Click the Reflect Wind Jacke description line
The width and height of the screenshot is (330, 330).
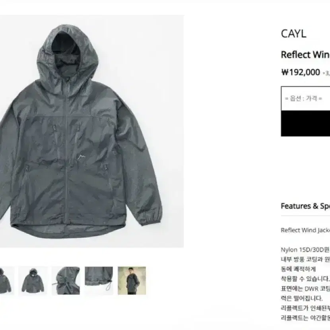305,230
